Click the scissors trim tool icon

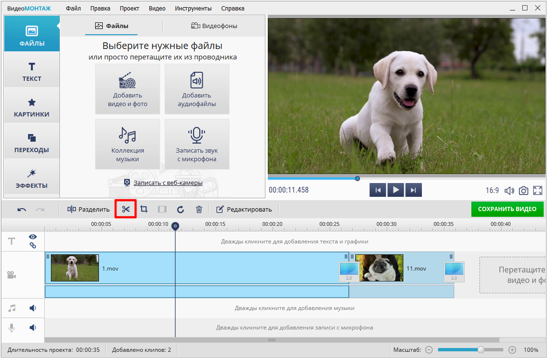[x=126, y=209]
